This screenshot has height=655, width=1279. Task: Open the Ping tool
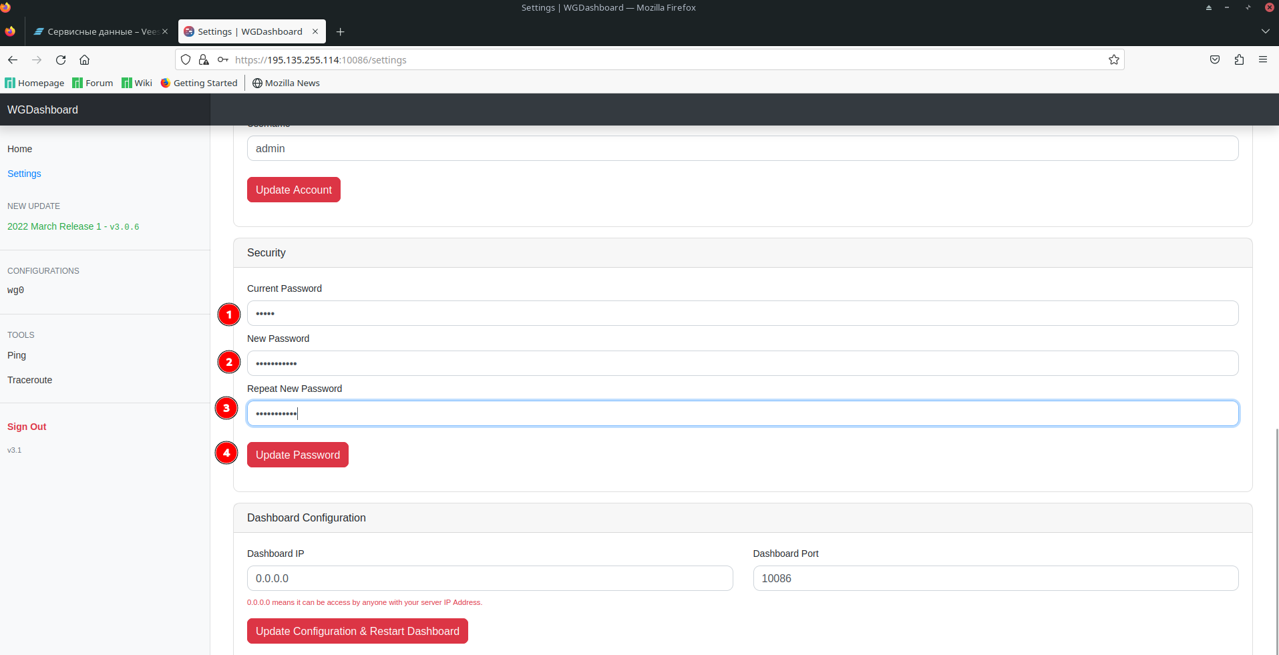[x=17, y=355]
